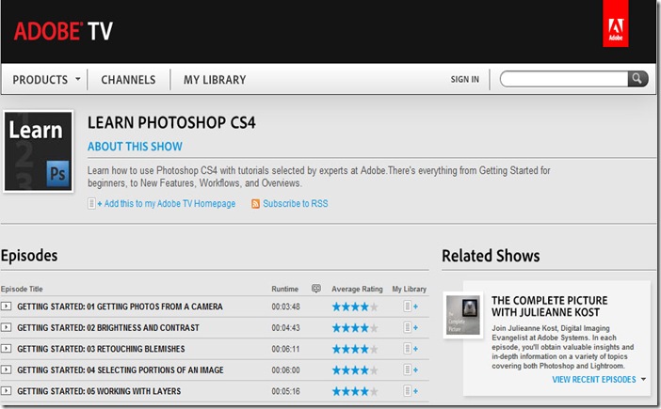Open Getting Started: 04 Selecting Portions of an Image
This screenshot has height=409, width=661.
tap(121, 370)
